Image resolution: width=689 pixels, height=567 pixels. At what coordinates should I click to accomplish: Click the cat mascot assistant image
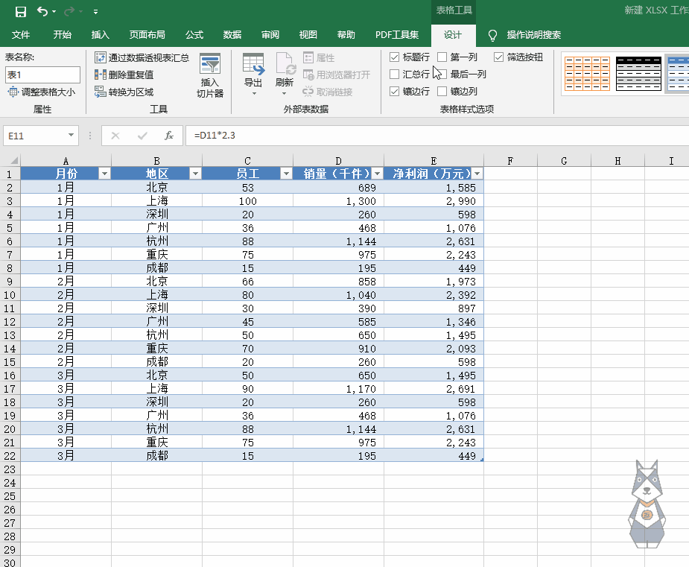[x=647, y=504]
